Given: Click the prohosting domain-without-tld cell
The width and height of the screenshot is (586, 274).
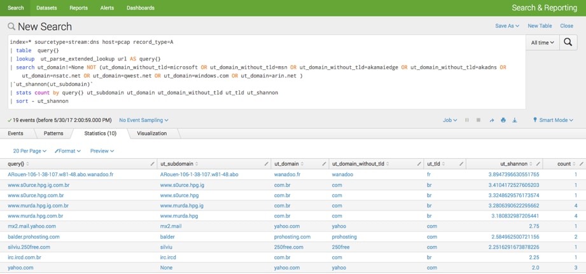Looking at the screenshot, I should click(x=344, y=236).
